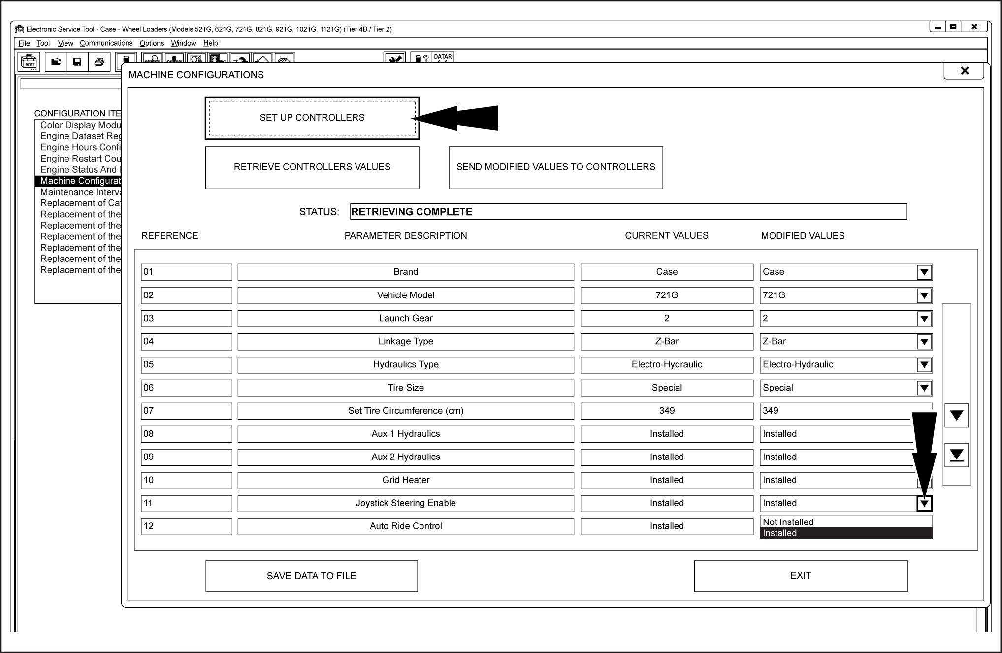
Task: Click the Tire Size current value Special
Action: 667,388
